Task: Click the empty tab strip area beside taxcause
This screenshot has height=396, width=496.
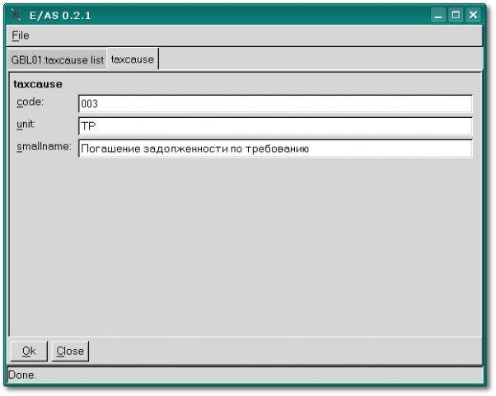Action: [x=321, y=59]
